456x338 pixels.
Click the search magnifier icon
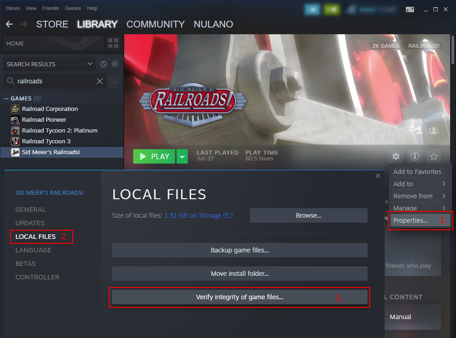11,81
